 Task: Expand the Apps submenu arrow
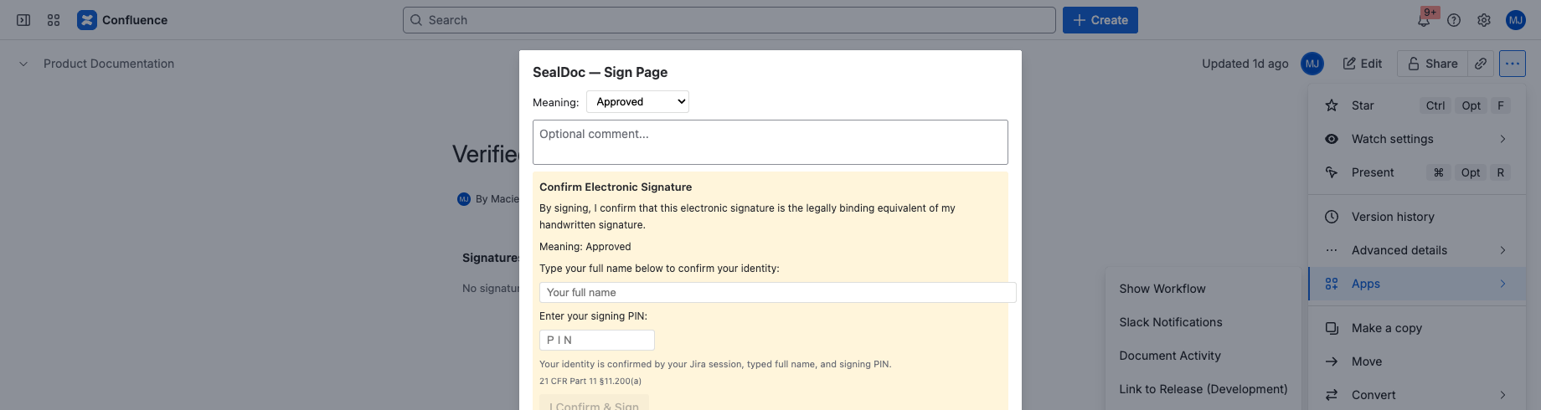point(1502,284)
